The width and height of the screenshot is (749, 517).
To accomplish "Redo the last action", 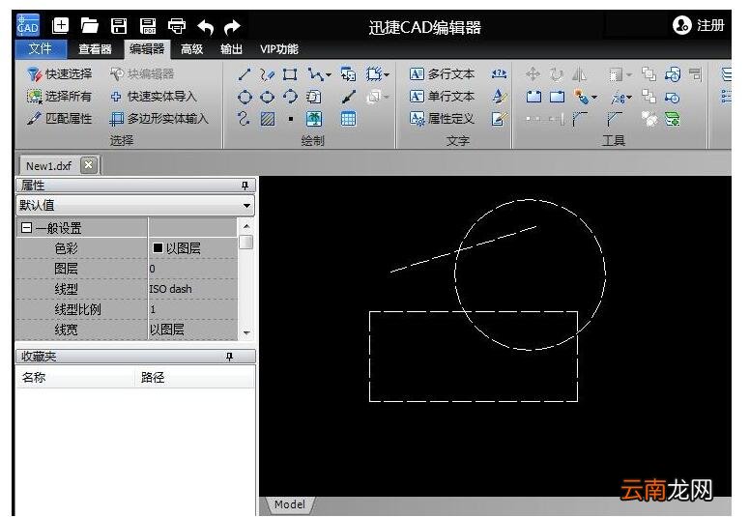I will point(233,27).
